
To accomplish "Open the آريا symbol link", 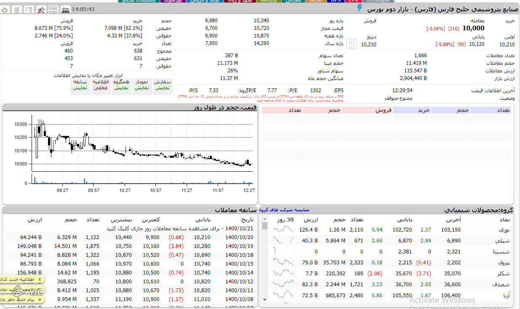I will [506, 296].
